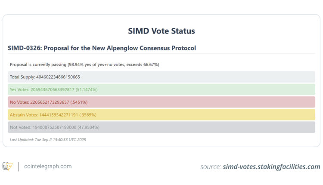Screen dimensions: 323x185
Task: Click the Yes Votes percentage 51.1474%
Action: (86, 89)
